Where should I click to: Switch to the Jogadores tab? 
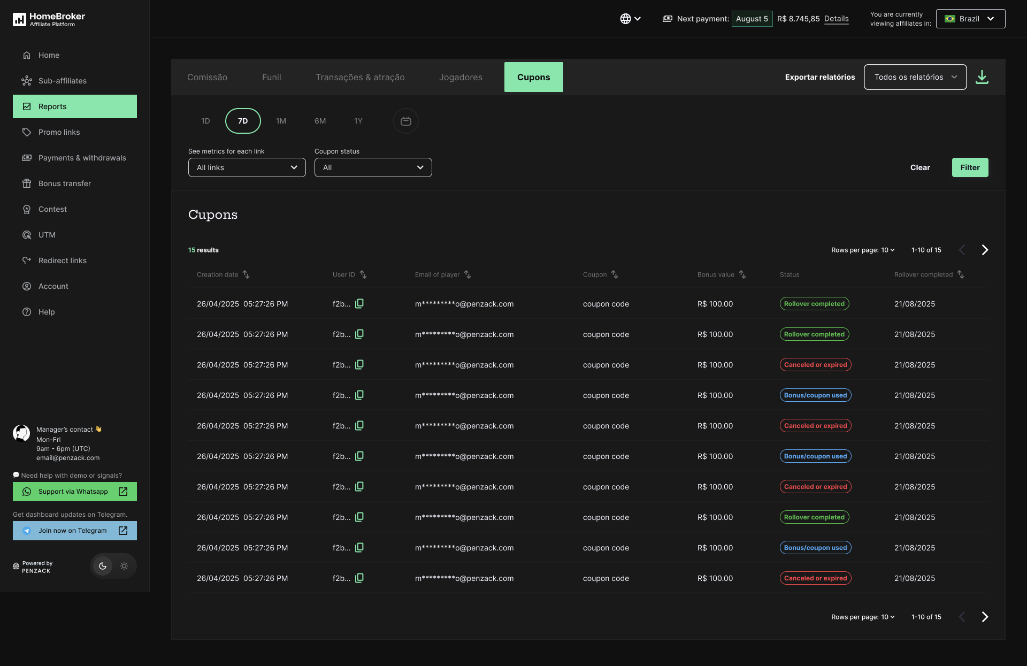[461, 77]
